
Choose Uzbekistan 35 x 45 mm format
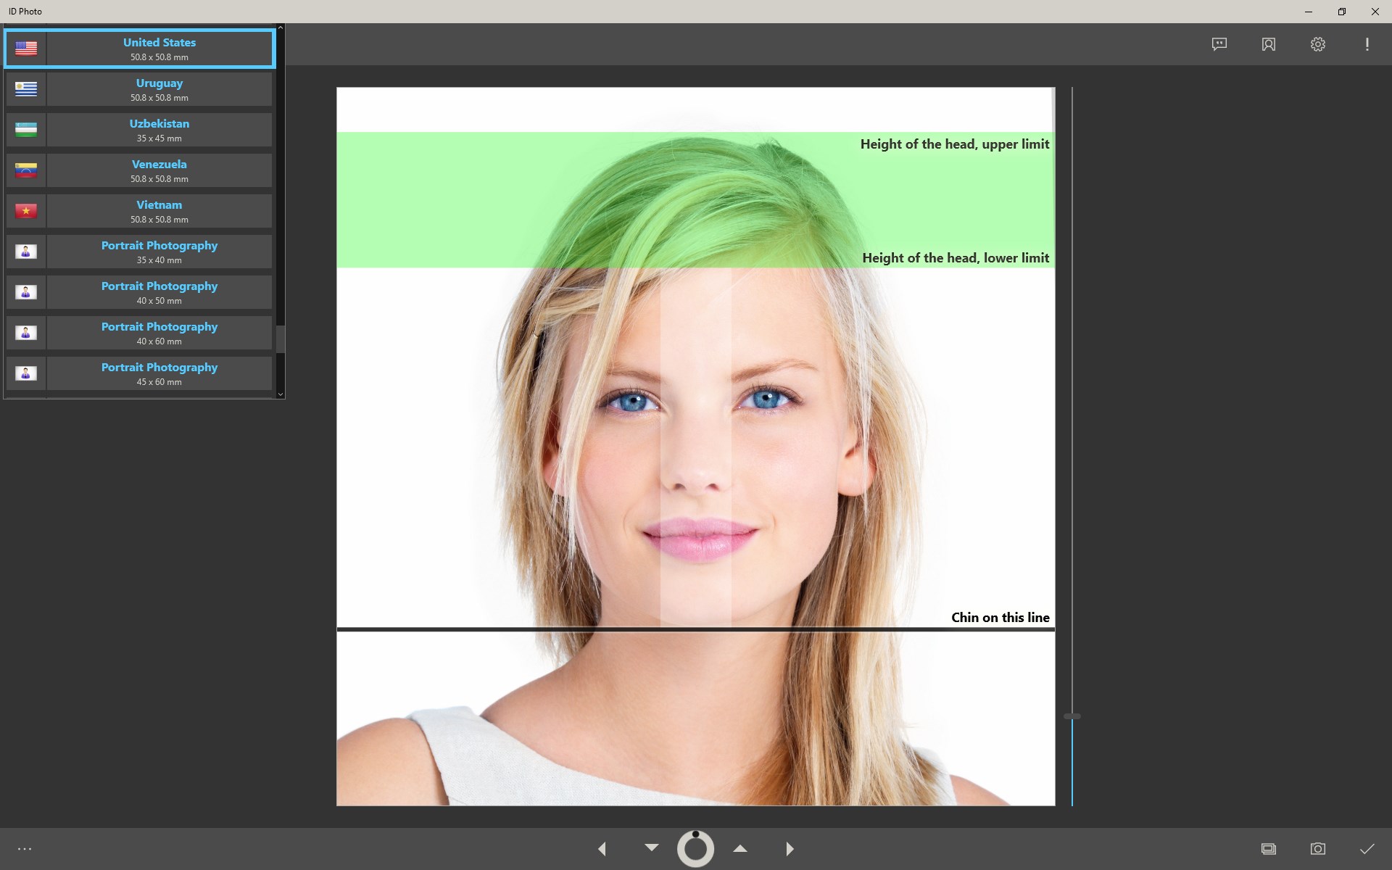(x=159, y=130)
